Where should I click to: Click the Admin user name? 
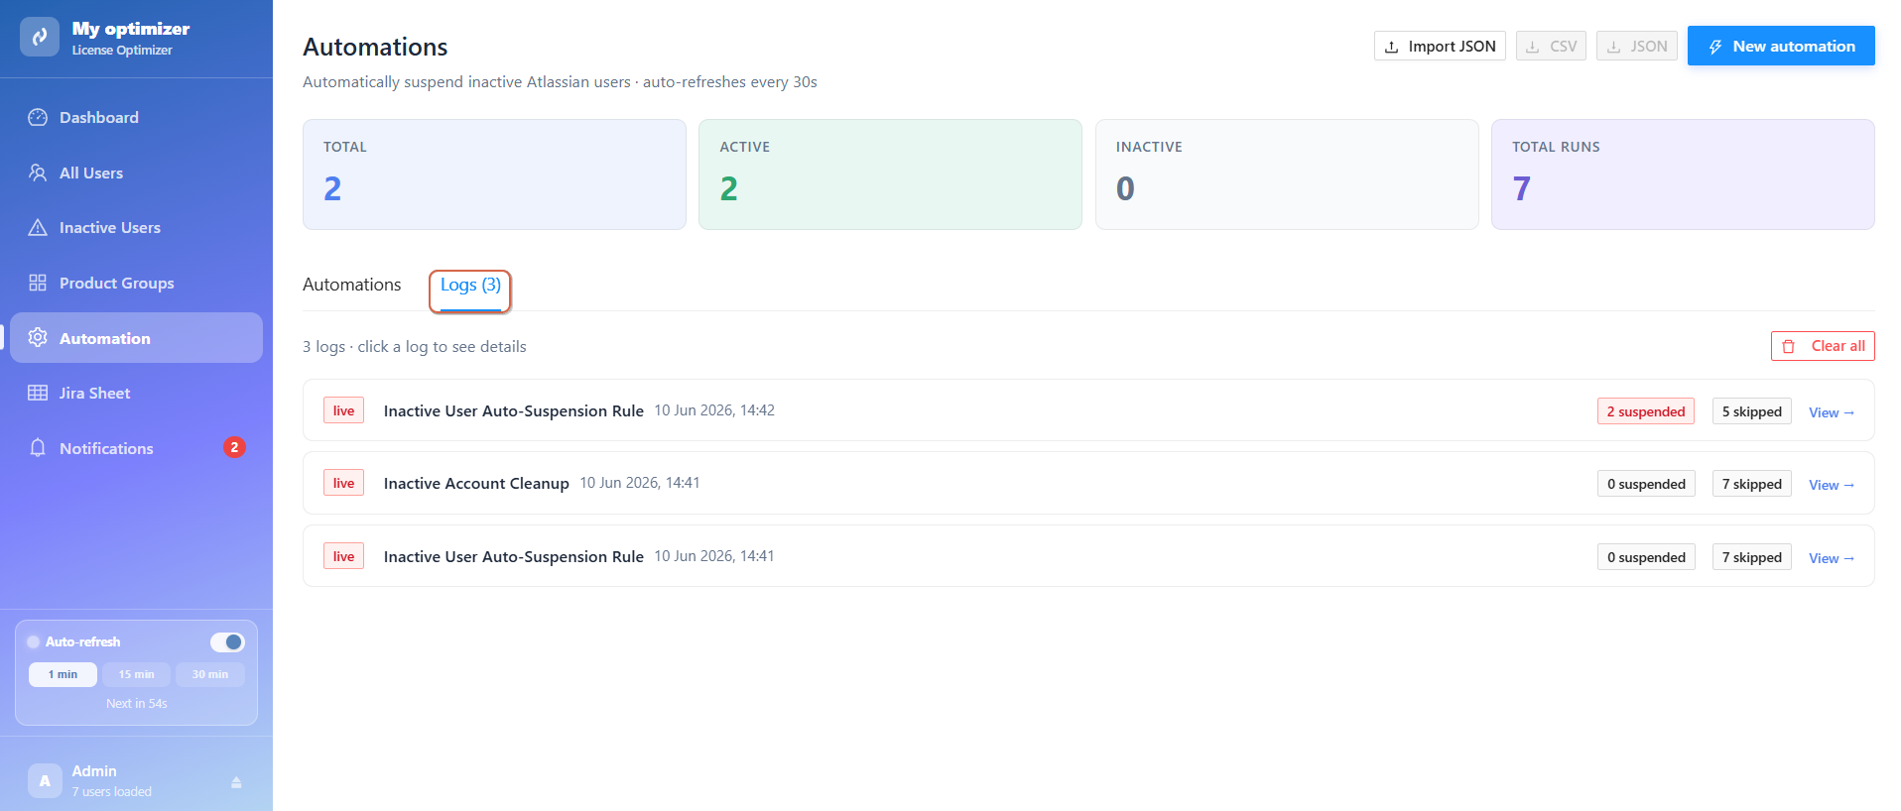94,771
